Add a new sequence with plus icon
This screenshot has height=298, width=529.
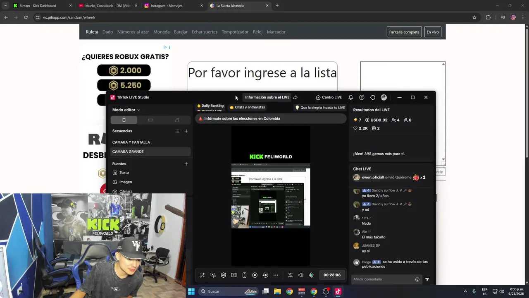tap(186, 131)
